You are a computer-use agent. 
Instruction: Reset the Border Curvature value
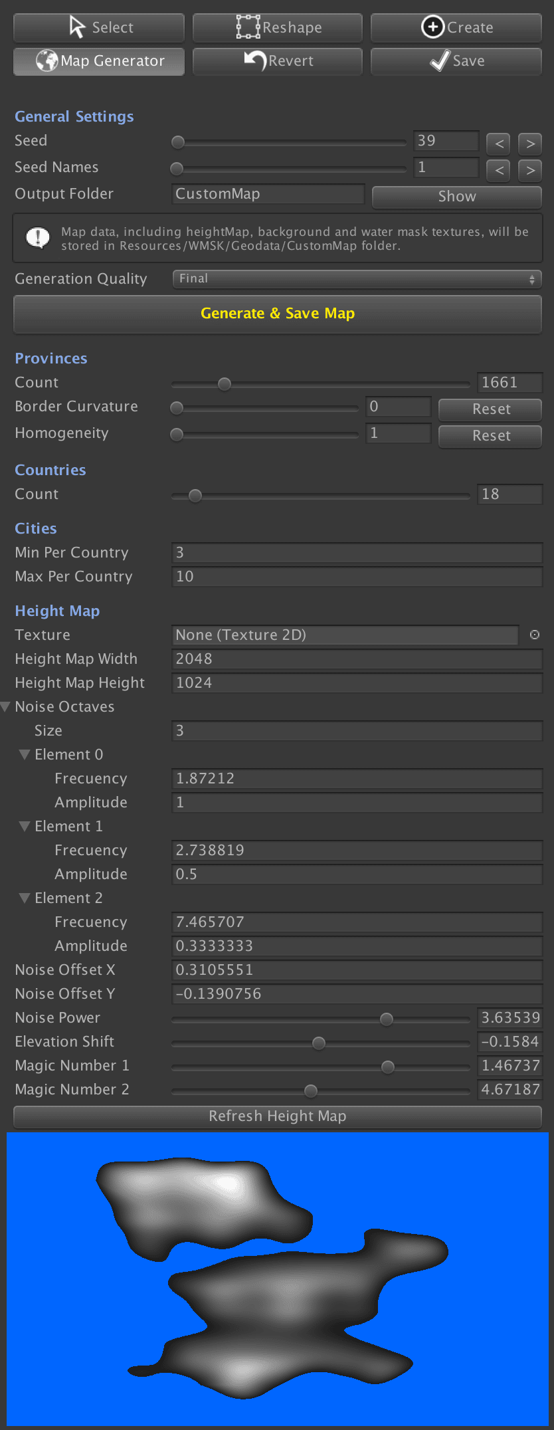point(490,409)
